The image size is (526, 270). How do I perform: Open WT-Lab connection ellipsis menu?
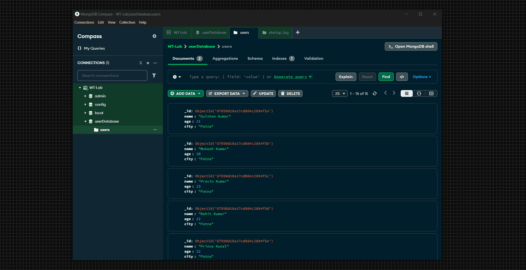click(x=155, y=87)
